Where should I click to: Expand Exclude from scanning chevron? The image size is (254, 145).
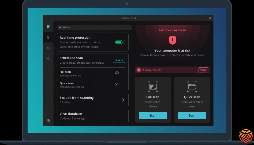[123, 100]
